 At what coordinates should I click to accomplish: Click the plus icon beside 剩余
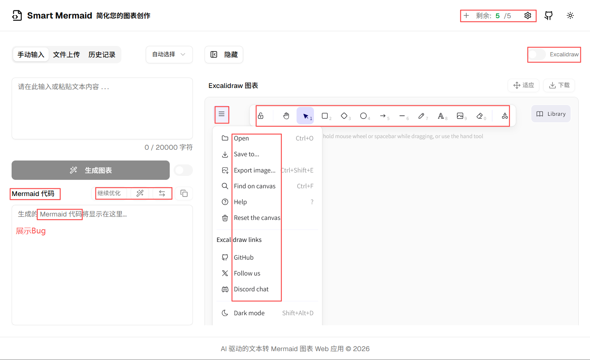point(466,15)
